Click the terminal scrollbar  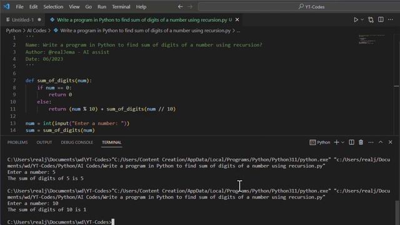tap(397, 212)
